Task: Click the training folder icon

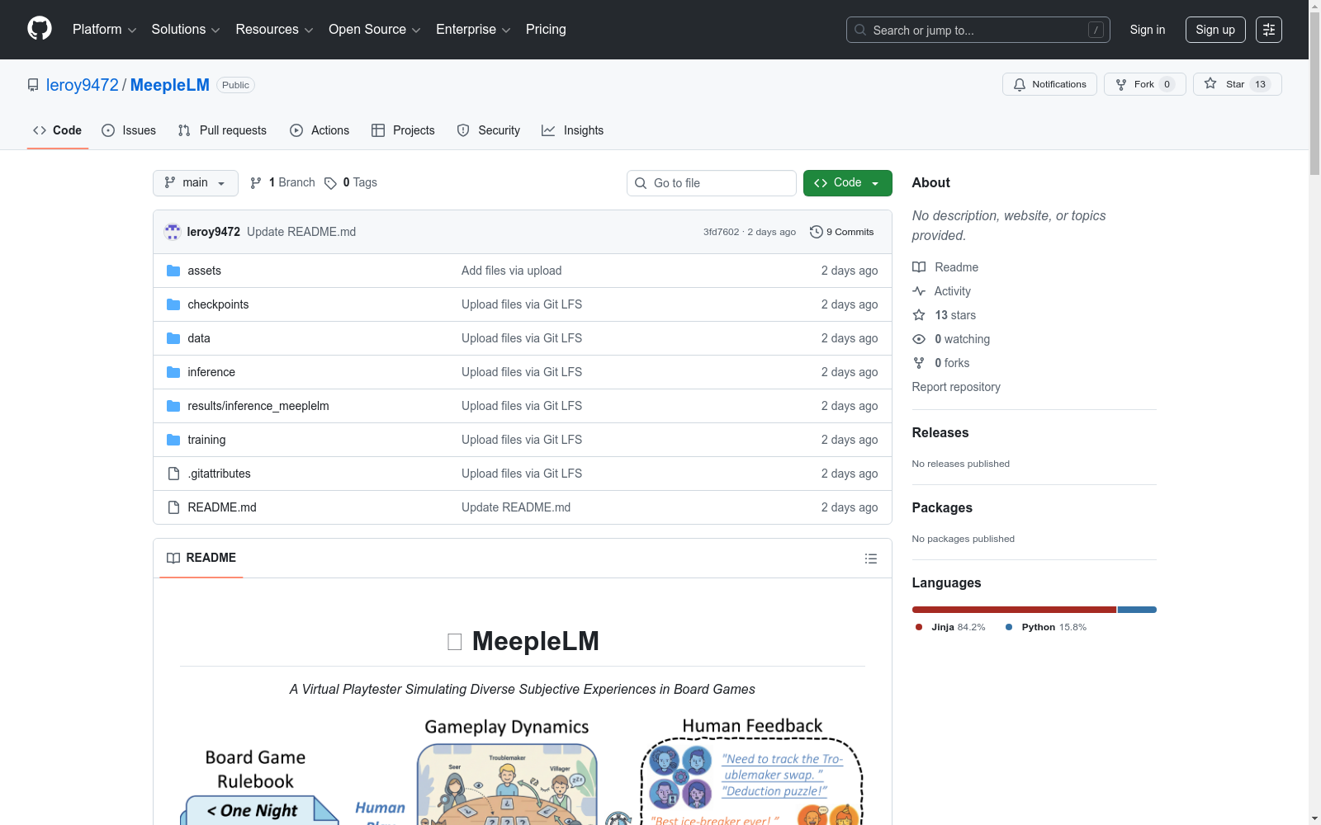Action: click(173, 440)
